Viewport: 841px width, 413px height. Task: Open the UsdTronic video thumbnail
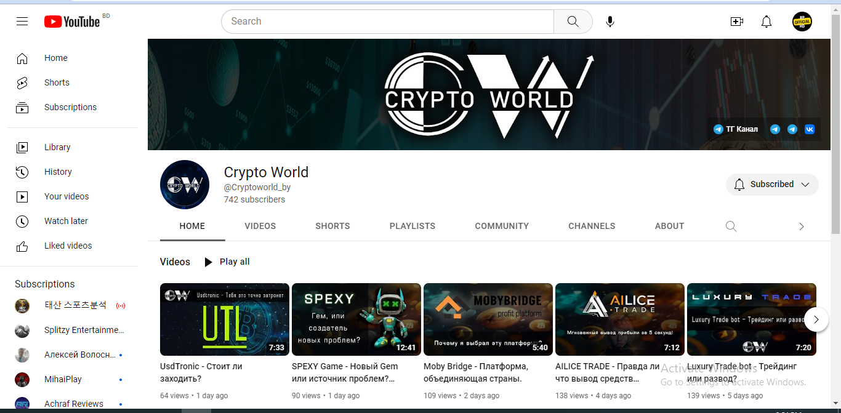click(225, 319)
